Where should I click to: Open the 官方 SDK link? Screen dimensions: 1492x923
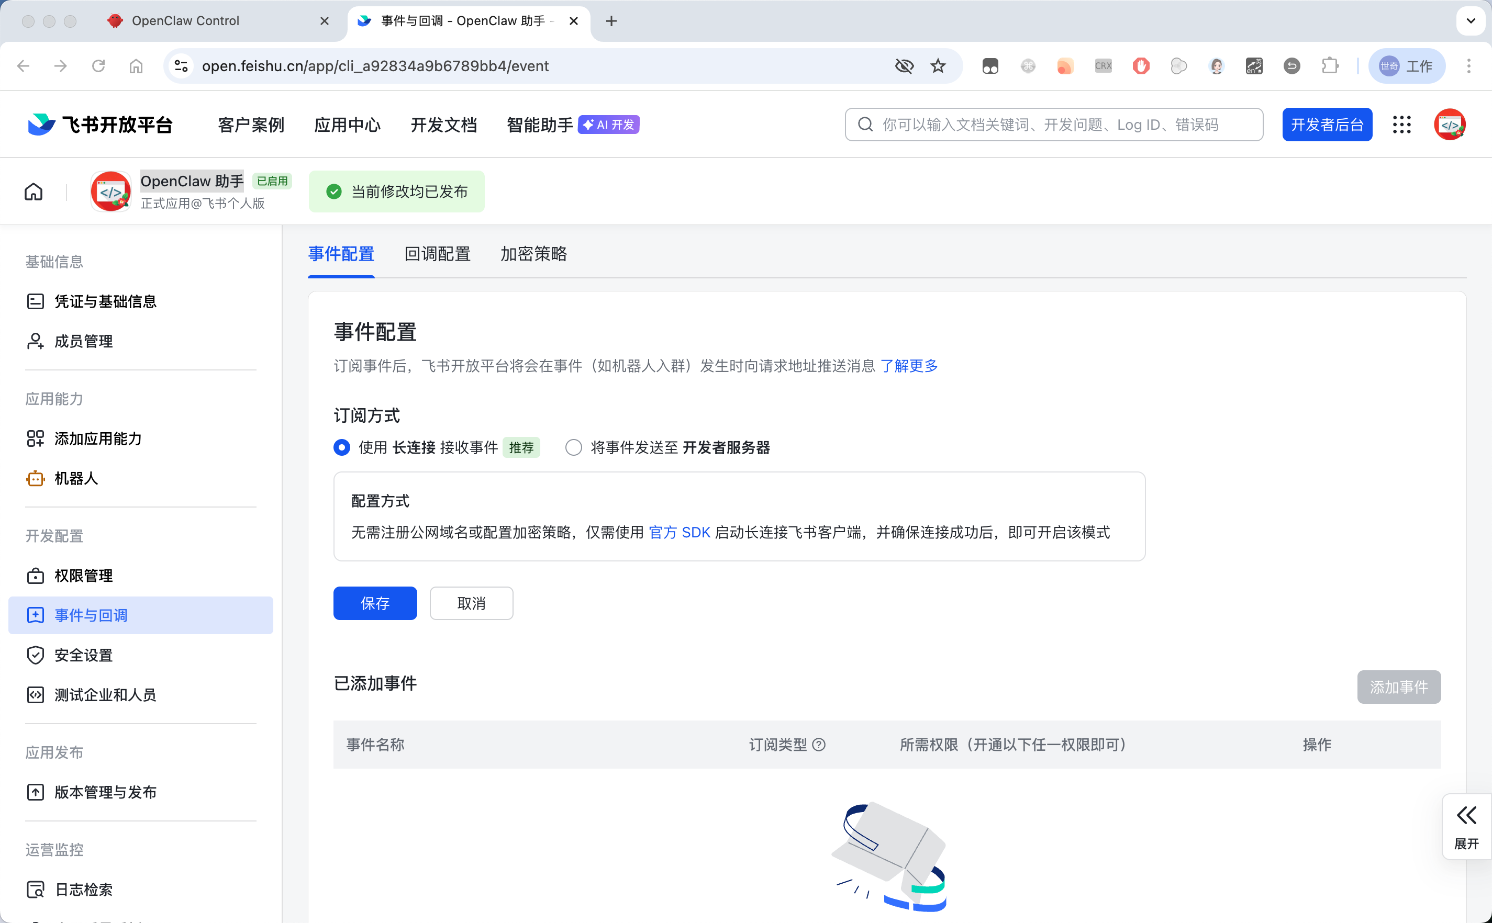[679, 532]
